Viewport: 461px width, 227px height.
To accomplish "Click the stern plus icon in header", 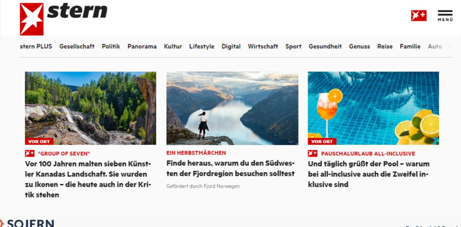I will [419, 16].
